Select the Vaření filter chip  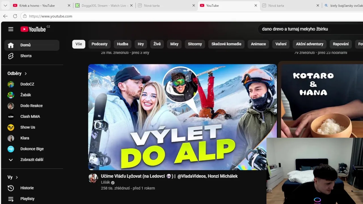coord(281,44)
